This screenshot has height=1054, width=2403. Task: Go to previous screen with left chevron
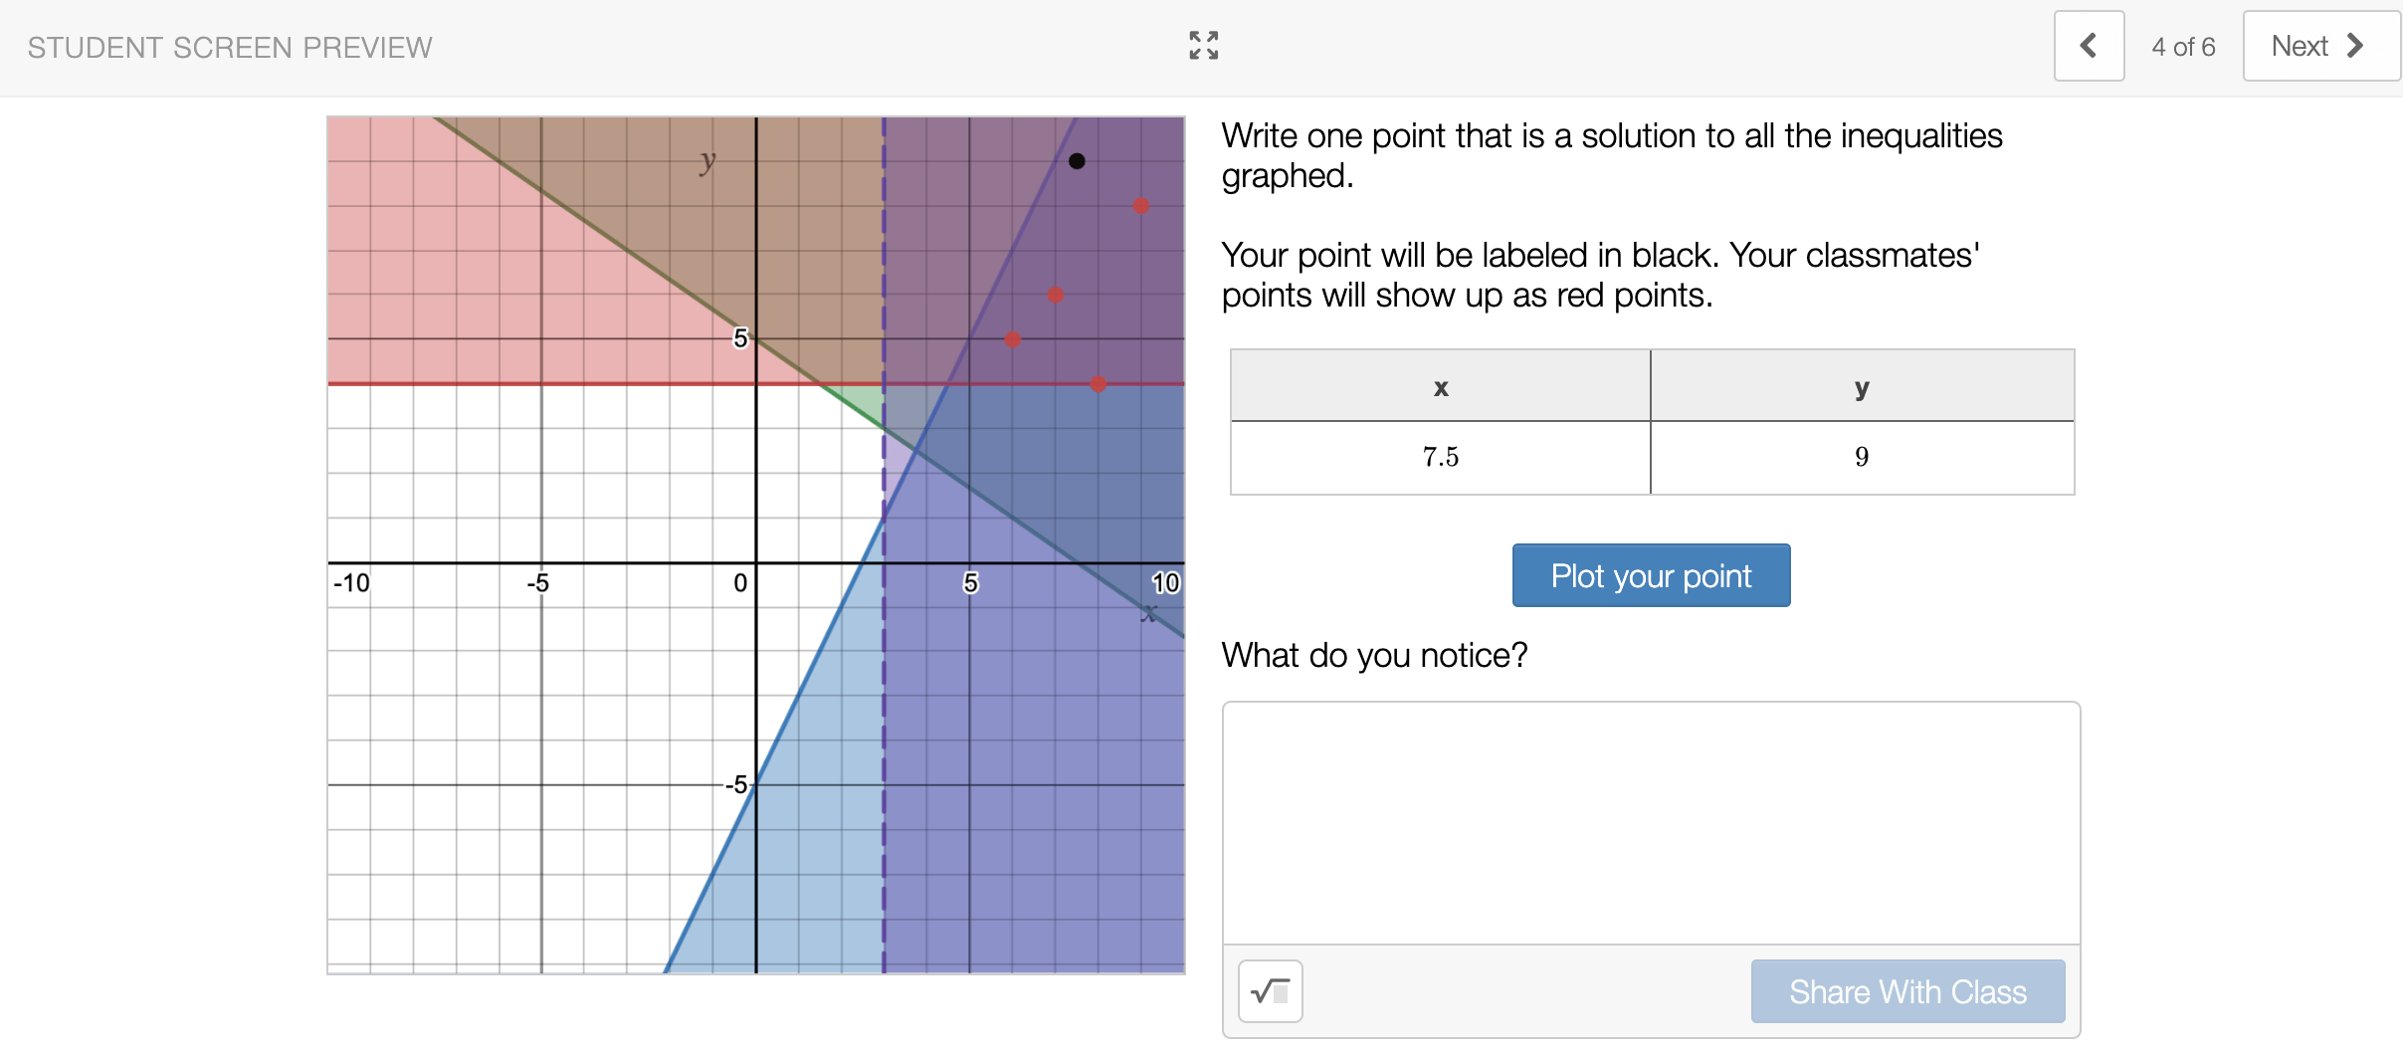[x=2089, y=46]
